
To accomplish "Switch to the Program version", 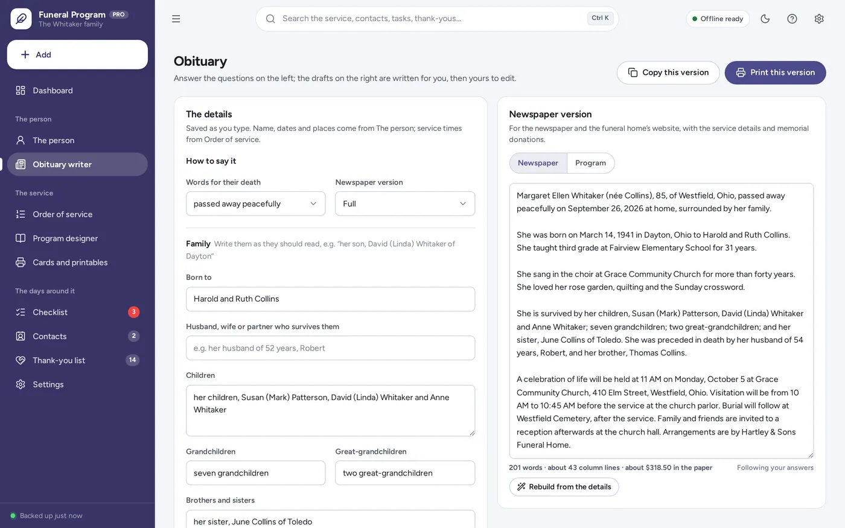I will [x=590, y=163].
